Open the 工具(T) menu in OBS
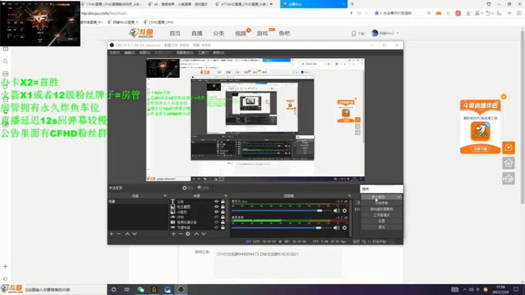525x295 pixels. (203, 52)
